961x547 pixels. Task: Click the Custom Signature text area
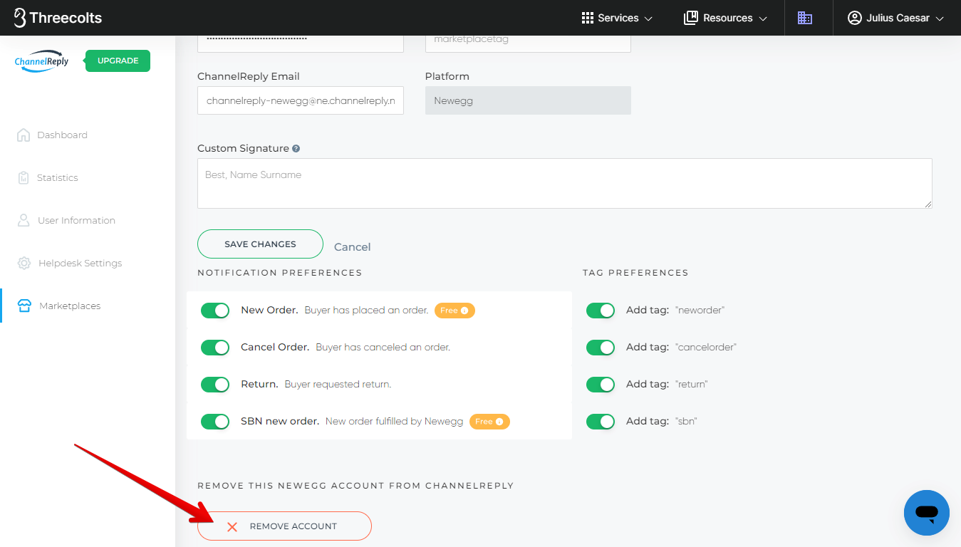pos(565,183)
